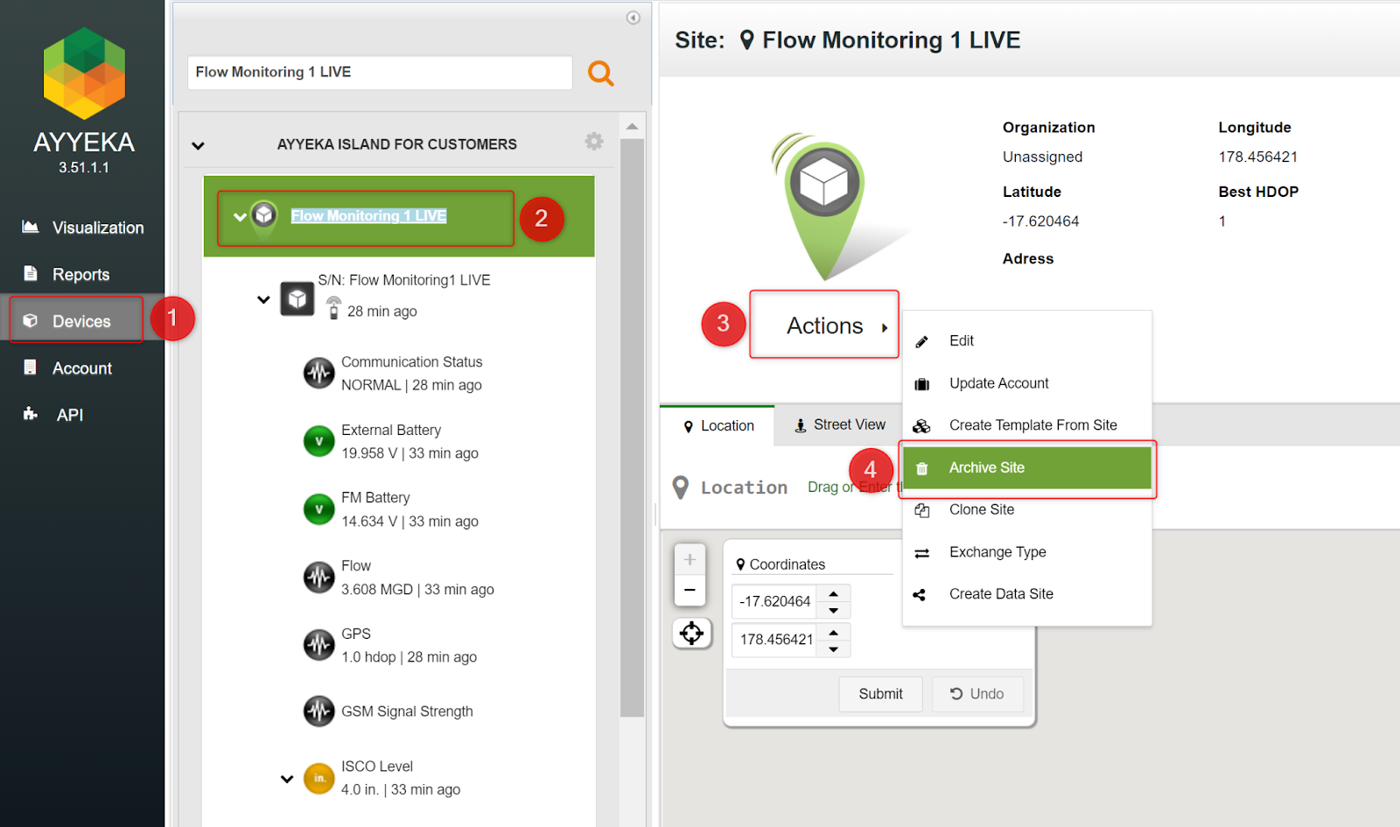Open the Actions menu

tap(824, 326)
